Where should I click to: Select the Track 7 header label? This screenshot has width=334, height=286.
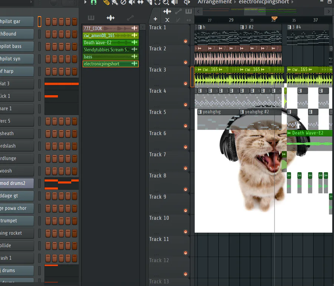(157, 154)
